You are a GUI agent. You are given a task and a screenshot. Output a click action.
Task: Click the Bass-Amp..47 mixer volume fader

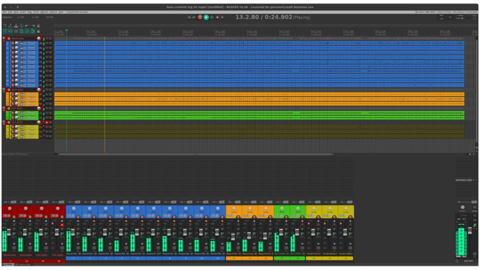233,236
